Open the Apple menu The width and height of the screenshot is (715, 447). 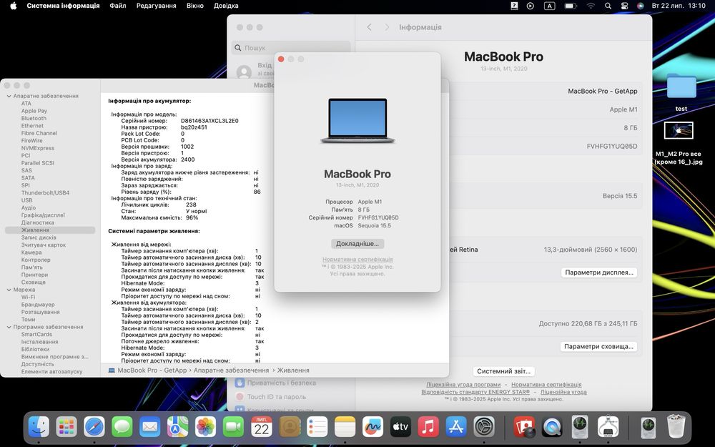coord(13,6)
